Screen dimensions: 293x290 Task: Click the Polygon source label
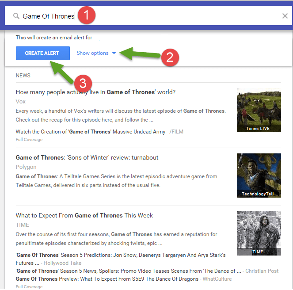(26, 167)
